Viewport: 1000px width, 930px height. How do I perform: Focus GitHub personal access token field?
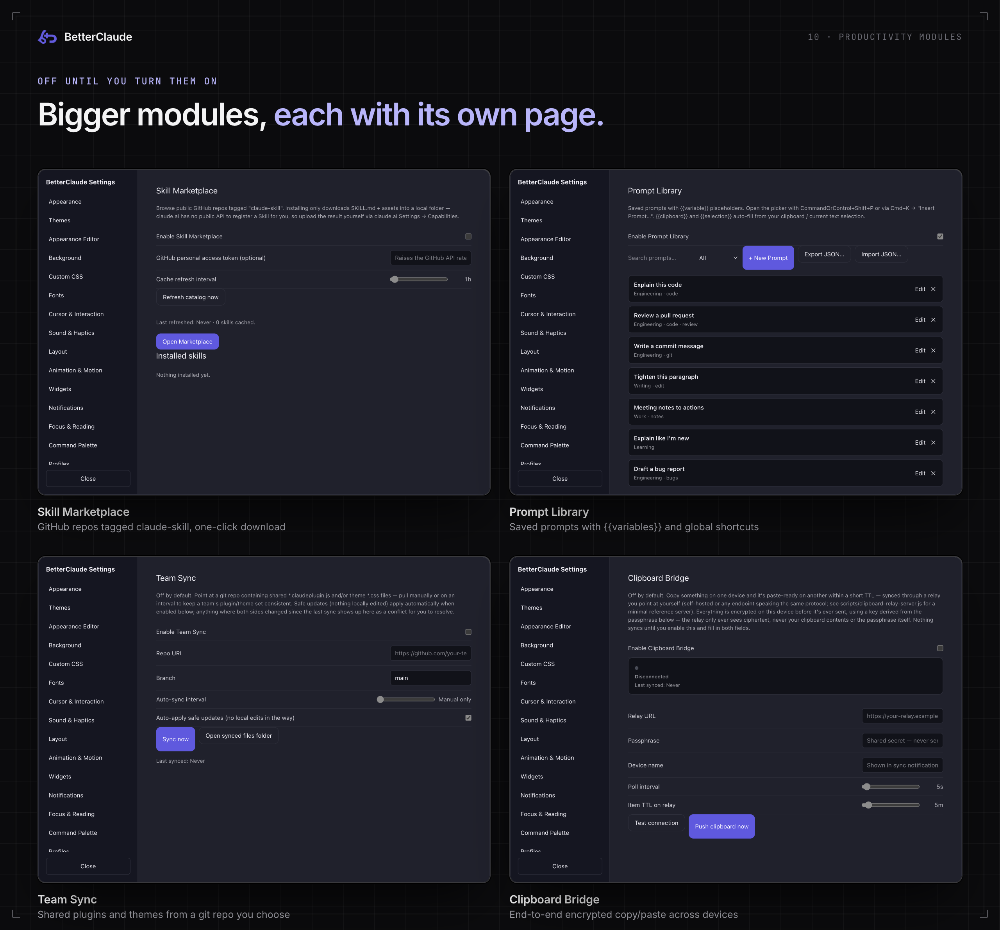(430, 258)
